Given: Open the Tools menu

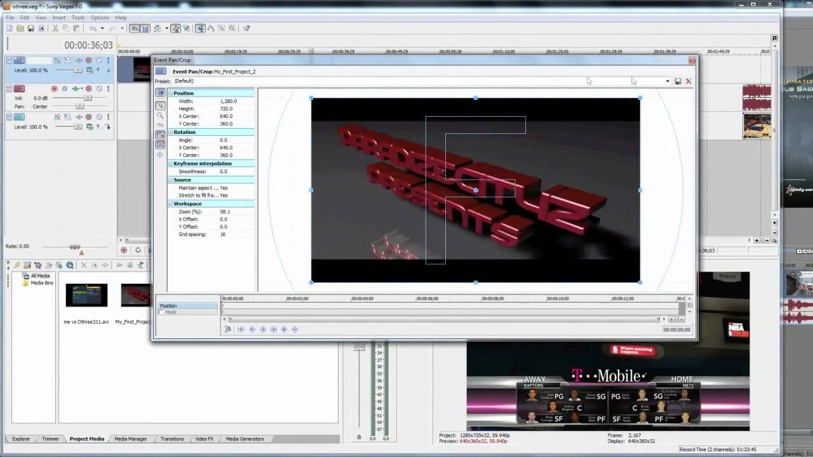Looking at the screenshot, I should pyautogui.click(x=77, y=17).
